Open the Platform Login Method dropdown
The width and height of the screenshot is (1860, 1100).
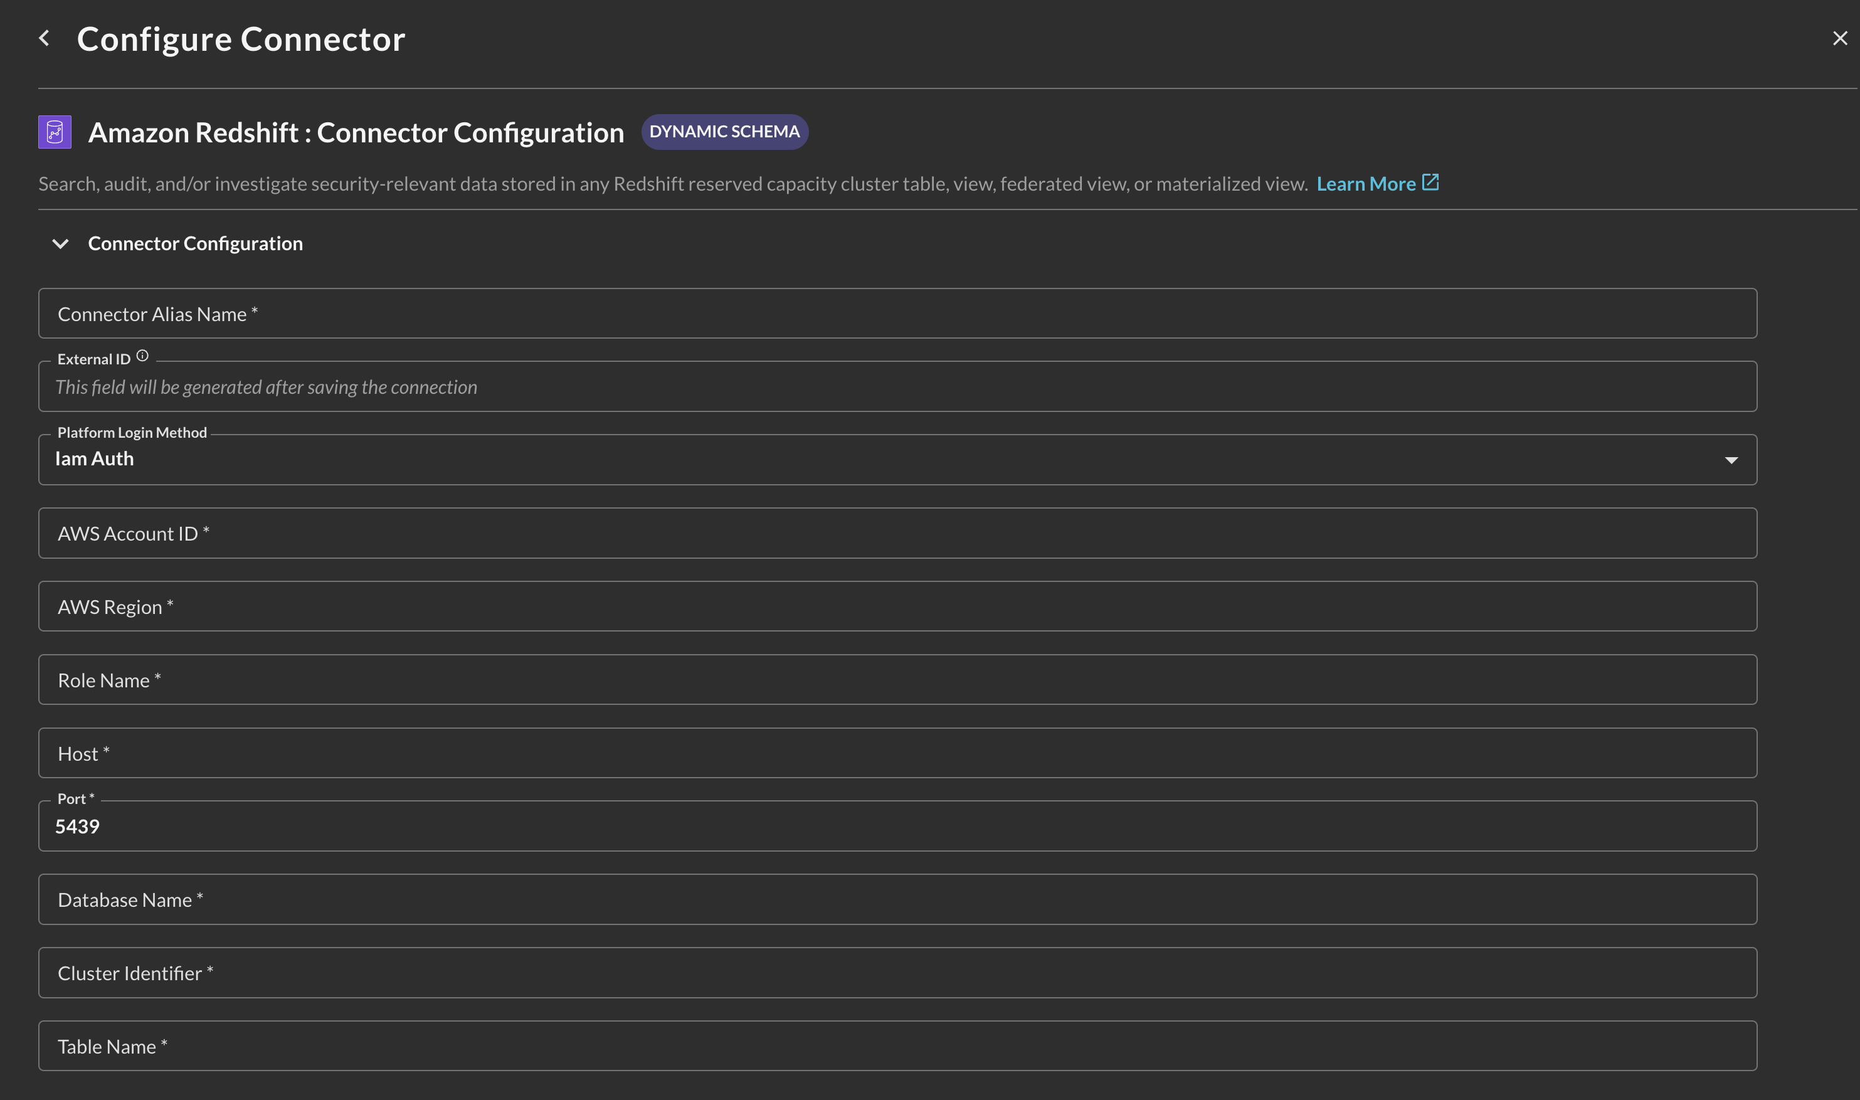(897, 460)
